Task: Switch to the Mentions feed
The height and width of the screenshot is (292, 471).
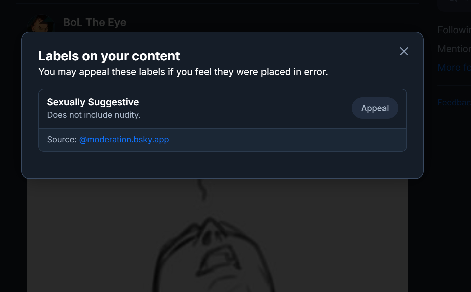Action: (x=454, y=49)
